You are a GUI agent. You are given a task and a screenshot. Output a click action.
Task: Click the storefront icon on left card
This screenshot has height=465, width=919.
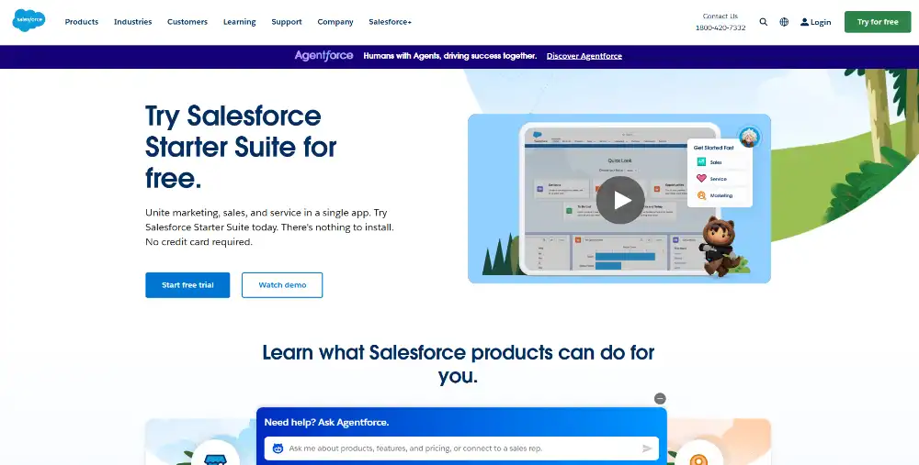tap(215, 459)
